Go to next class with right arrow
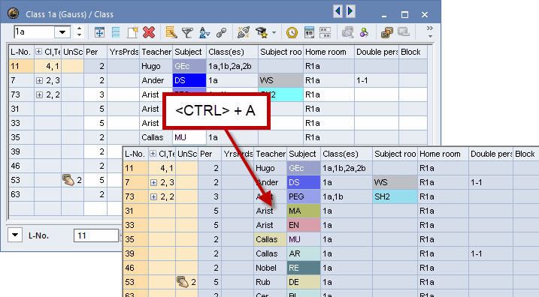Image resolution: width=539 pixels, height=297 pixels. pyautogui.click(x=350, y=11)
